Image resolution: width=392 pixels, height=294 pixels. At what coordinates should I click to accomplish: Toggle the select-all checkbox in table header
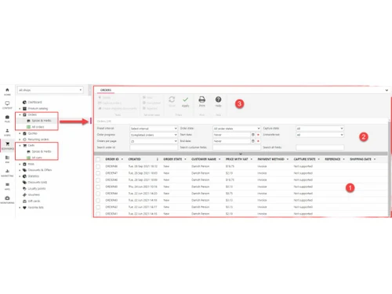98,159
